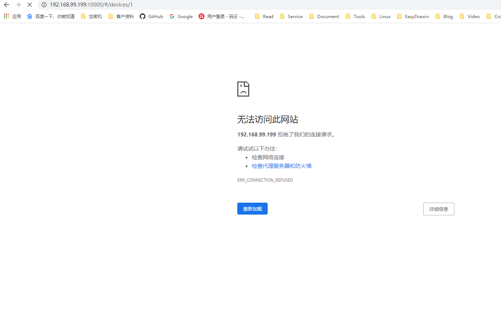Open the Gitee user login bookmark
The height and width of the screenshot is (334, 501).
tap(222, 16)
